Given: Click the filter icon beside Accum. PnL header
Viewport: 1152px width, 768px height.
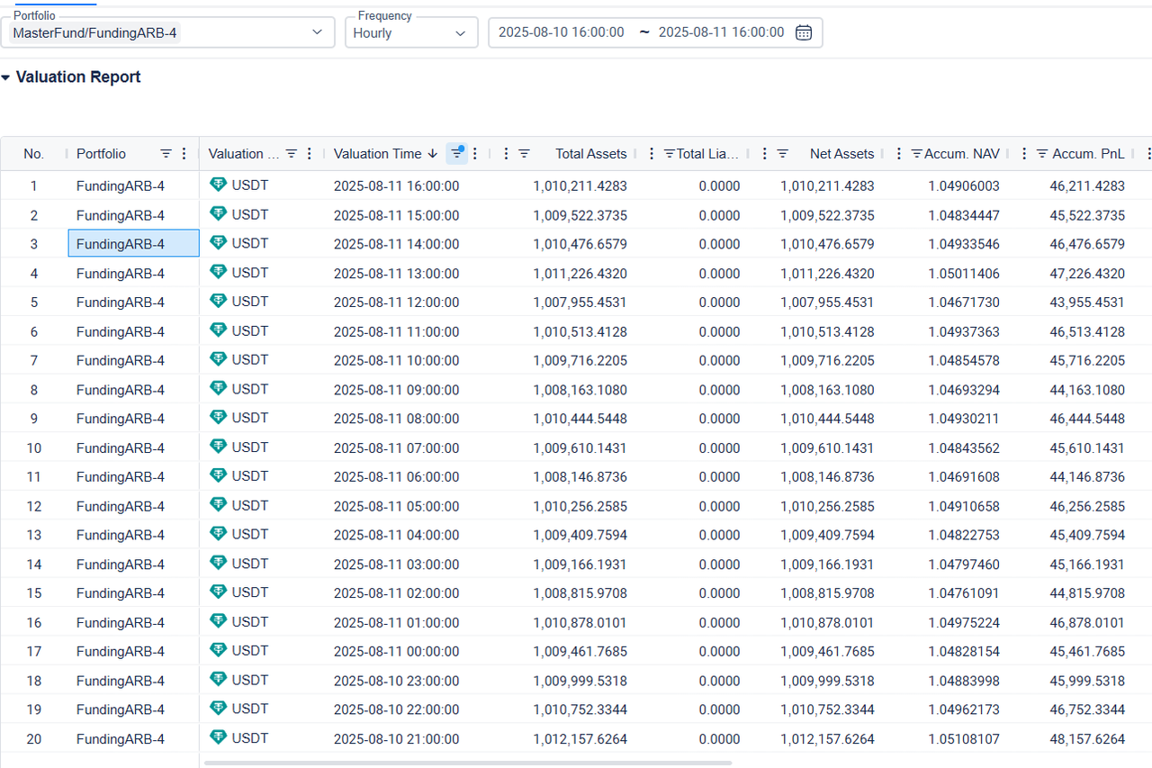Looking at the screenshot, I should [x=1042, y=154].
